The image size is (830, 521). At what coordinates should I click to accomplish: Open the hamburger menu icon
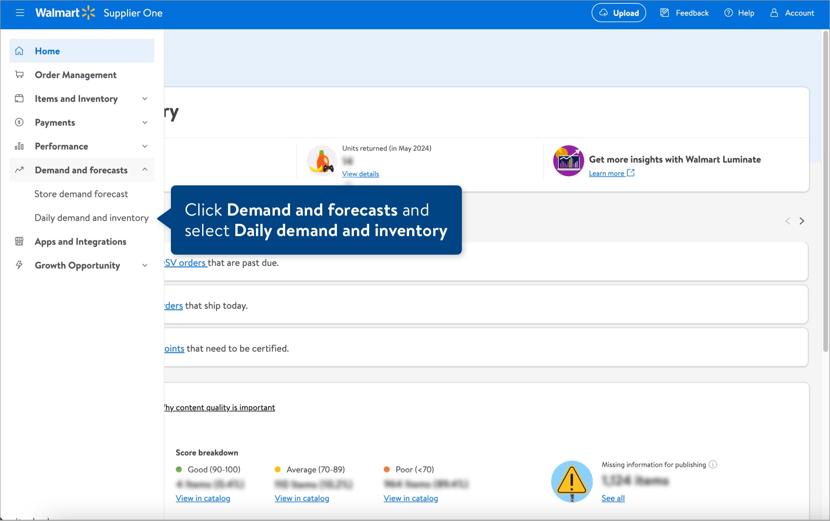click(20, 13)
